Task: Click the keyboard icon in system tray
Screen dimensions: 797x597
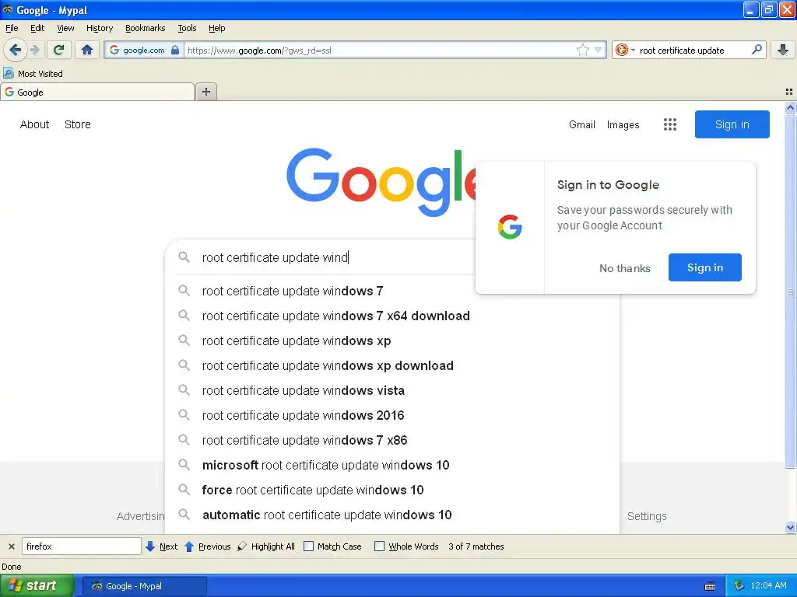Action: point(710,586)
